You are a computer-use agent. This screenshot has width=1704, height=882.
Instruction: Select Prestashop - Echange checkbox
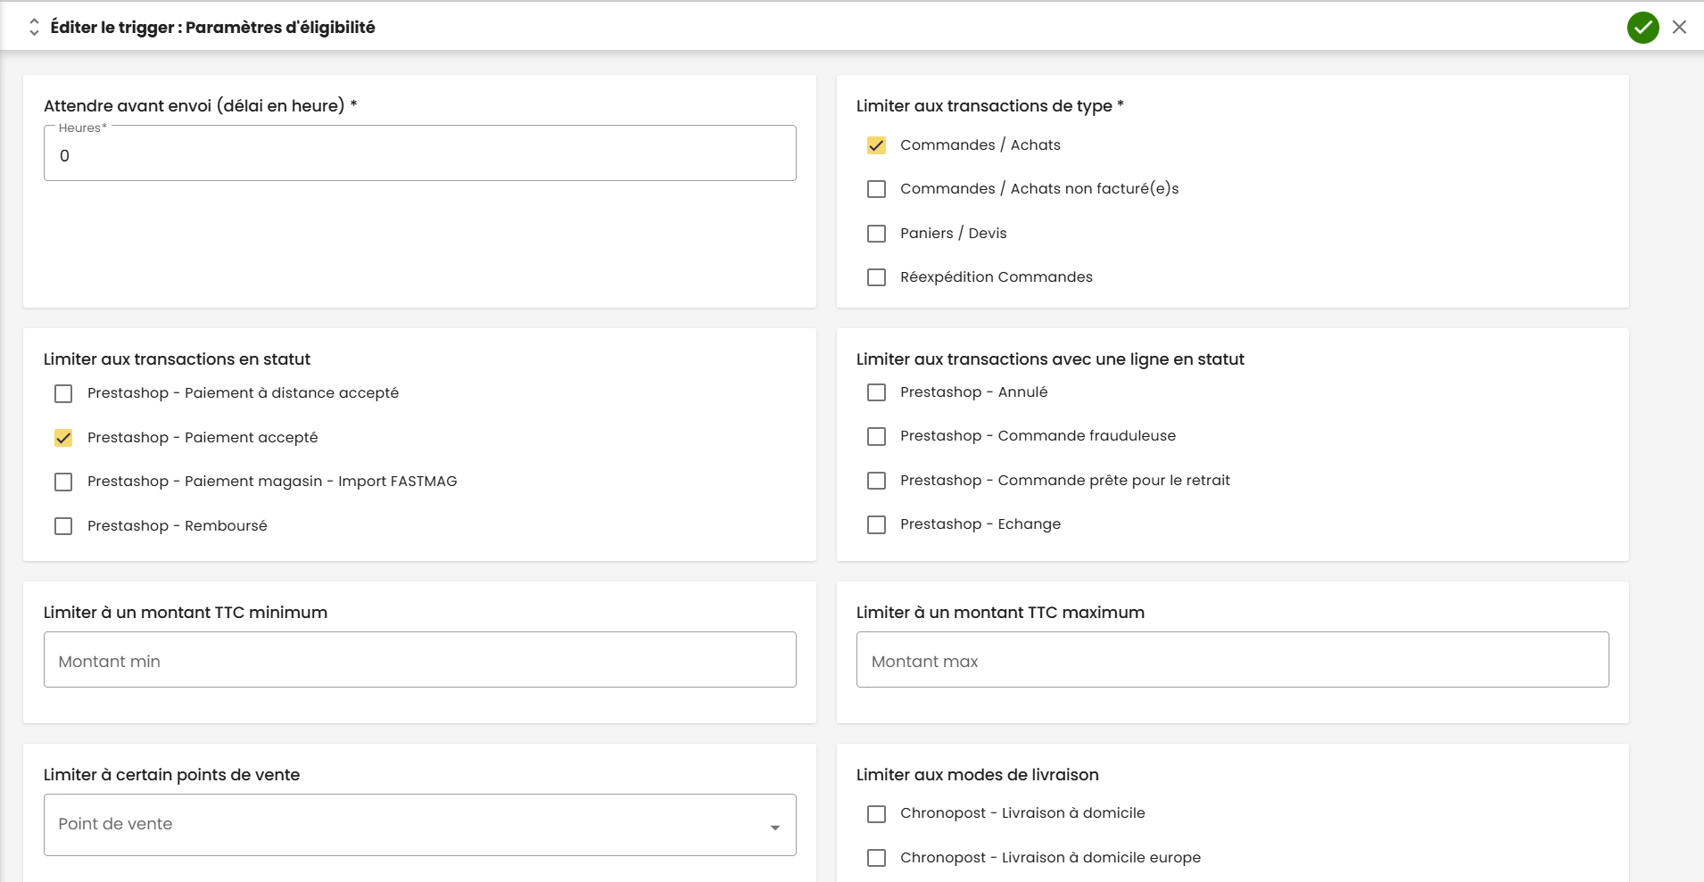tap(876, 524)
